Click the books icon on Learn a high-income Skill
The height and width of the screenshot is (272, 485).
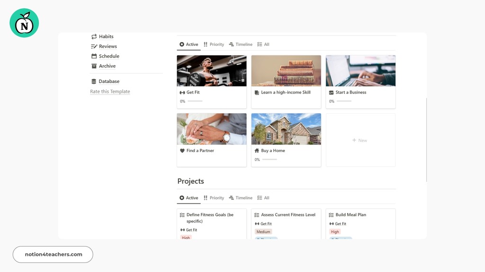[257, 92]
